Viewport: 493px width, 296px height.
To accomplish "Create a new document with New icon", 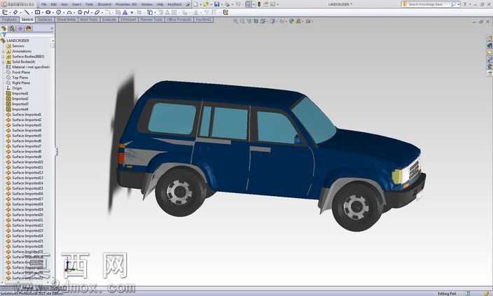I will pos(195,4).
